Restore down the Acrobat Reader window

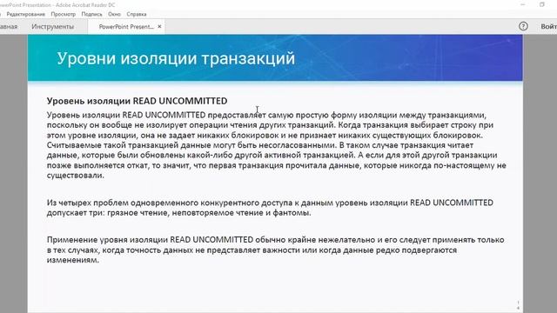[542, 4]
